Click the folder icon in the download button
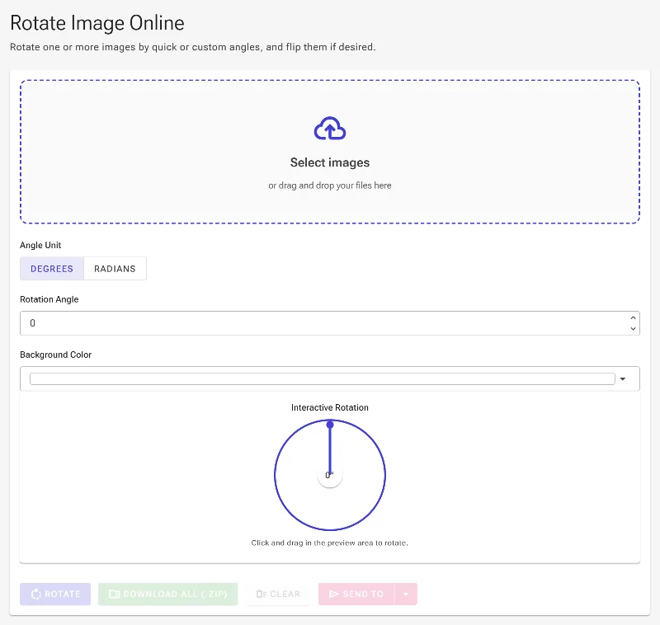Screen dimensions: 660x625 115,594
